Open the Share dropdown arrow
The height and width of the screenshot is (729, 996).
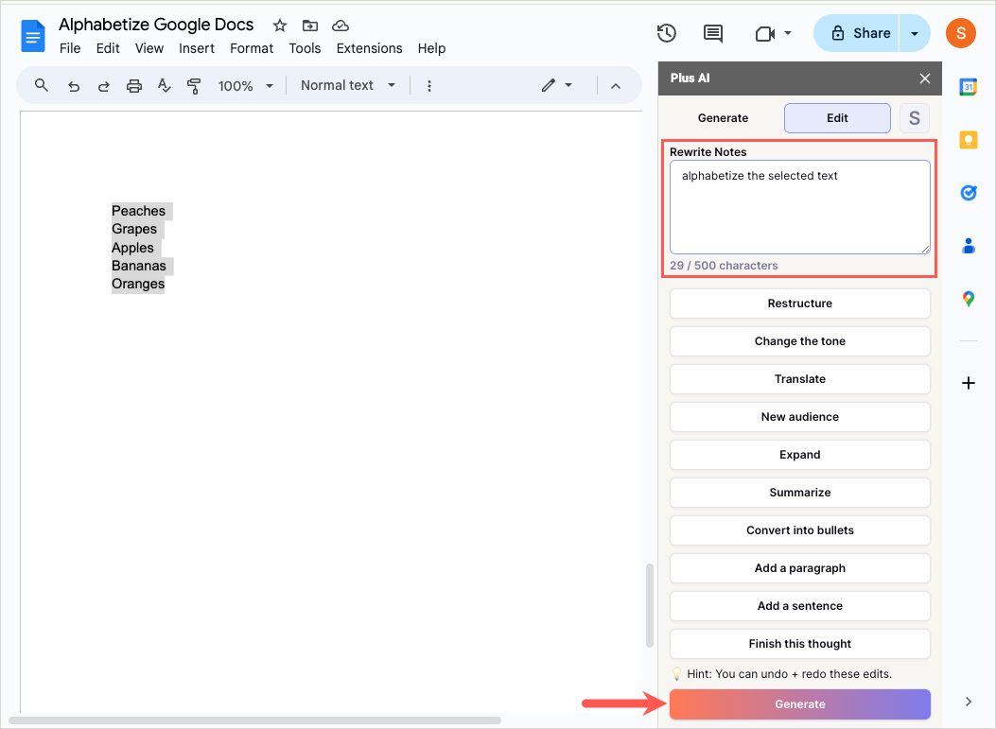pos(915,33)
